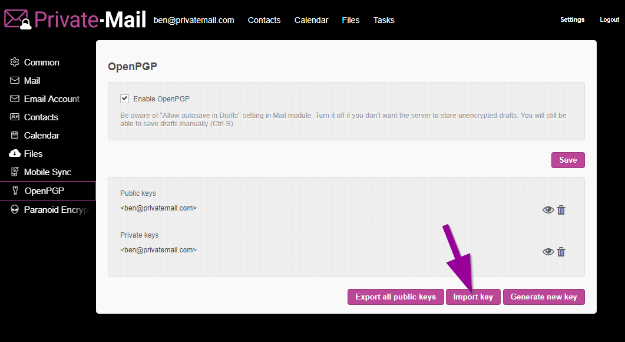Click the Files cloud icon in sidebar
The width and height of the screenshot is (625, 342).
[15, 154]
